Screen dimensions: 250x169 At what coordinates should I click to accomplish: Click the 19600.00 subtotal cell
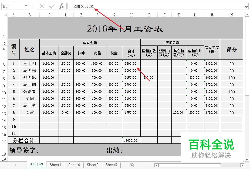tap(131, 140)
